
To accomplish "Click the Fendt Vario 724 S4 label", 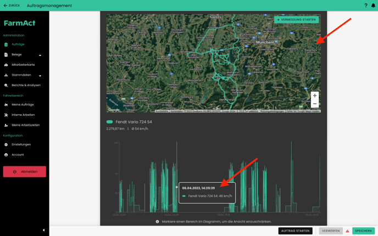I will (134, 122).
